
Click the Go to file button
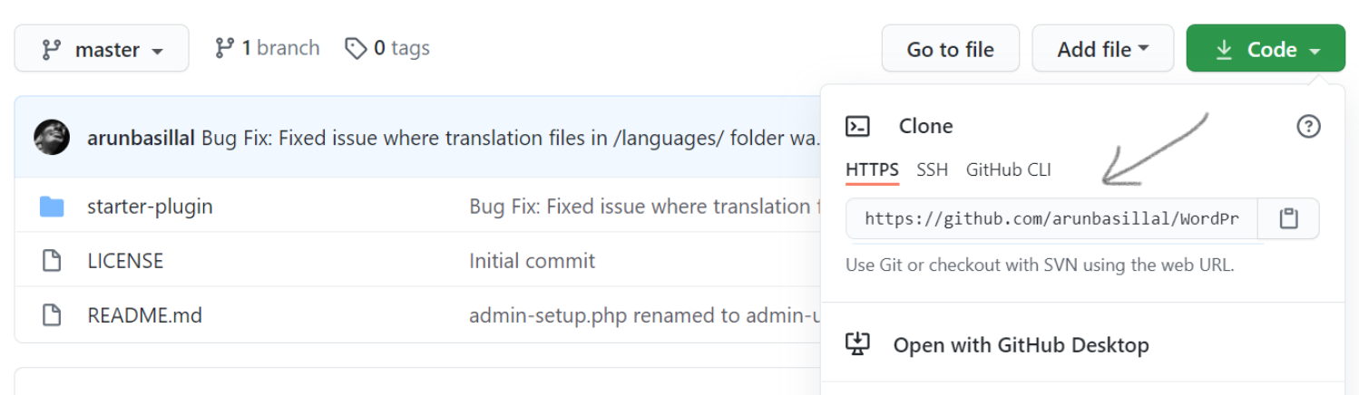(951, 49)
